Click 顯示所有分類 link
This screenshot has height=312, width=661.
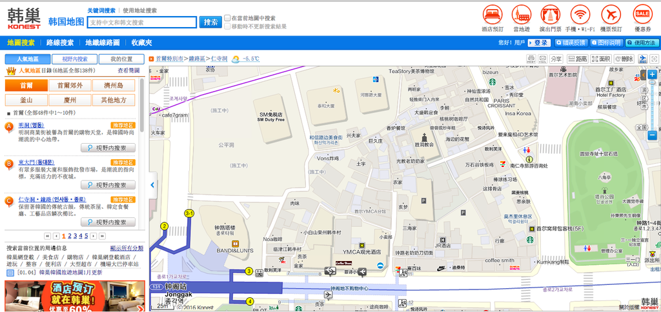point(127,248)
